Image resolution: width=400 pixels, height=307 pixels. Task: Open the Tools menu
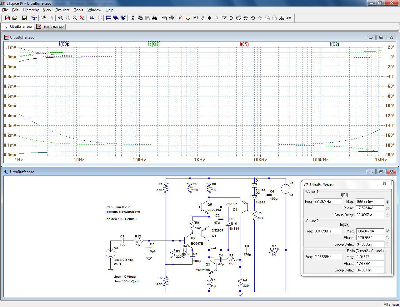pyautogui.click(x=78, y=10)
